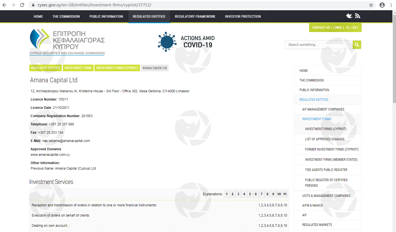Click the CySEC logo

[67, 42]
